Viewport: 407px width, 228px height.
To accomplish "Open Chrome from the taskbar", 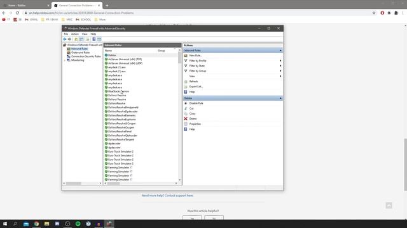I will [36, 224].
